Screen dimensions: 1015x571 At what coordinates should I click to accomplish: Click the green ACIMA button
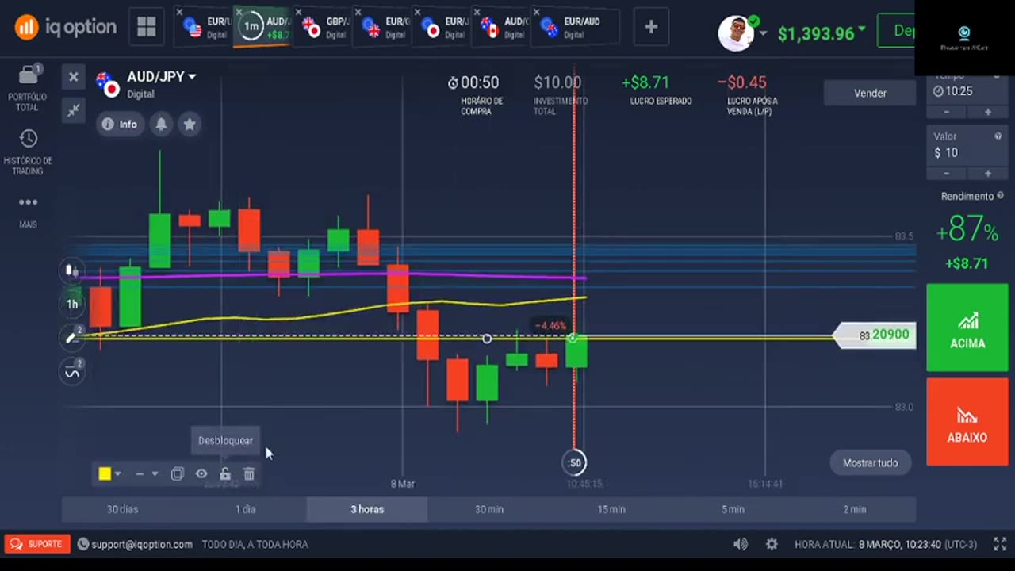tap(967, 328)
